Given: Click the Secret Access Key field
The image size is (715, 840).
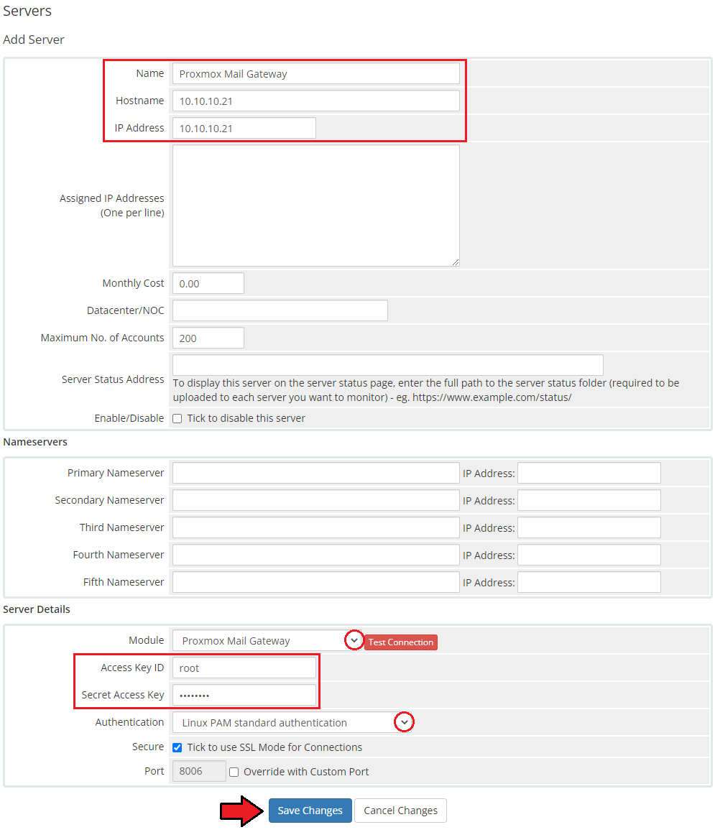Looking at the screenshot, I should (x=244, y=696).
